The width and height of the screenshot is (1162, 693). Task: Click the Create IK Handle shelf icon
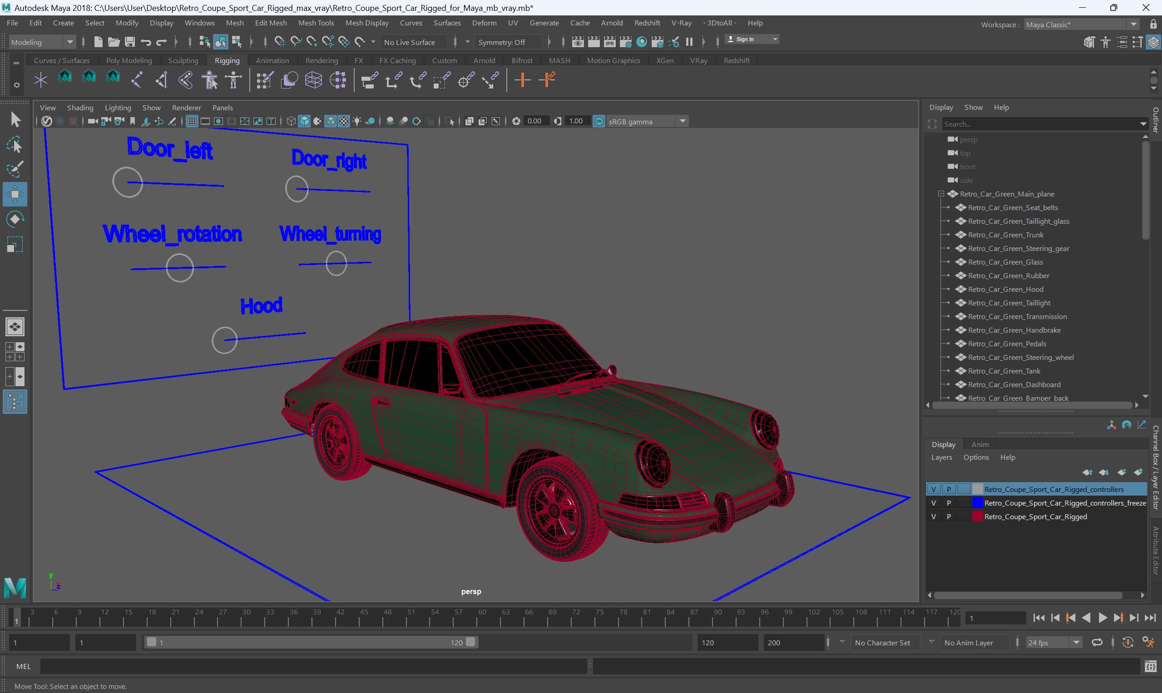point(162,80)
